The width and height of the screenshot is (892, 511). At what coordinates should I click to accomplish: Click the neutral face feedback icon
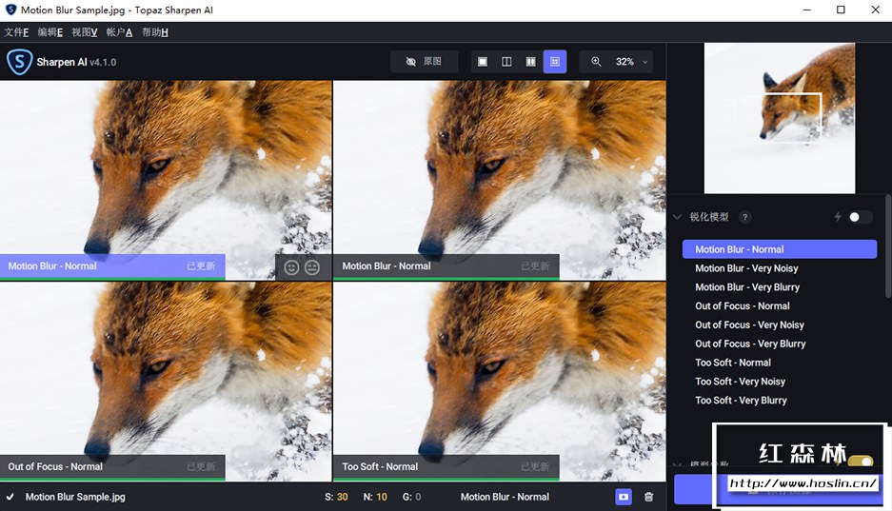tap(312, 267)
